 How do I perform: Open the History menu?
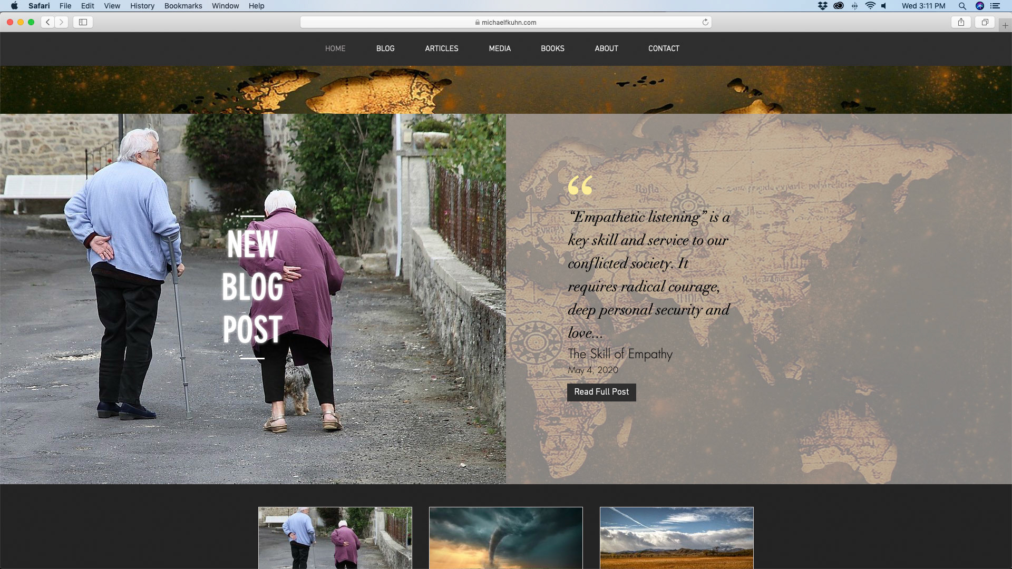pos(142,6)
